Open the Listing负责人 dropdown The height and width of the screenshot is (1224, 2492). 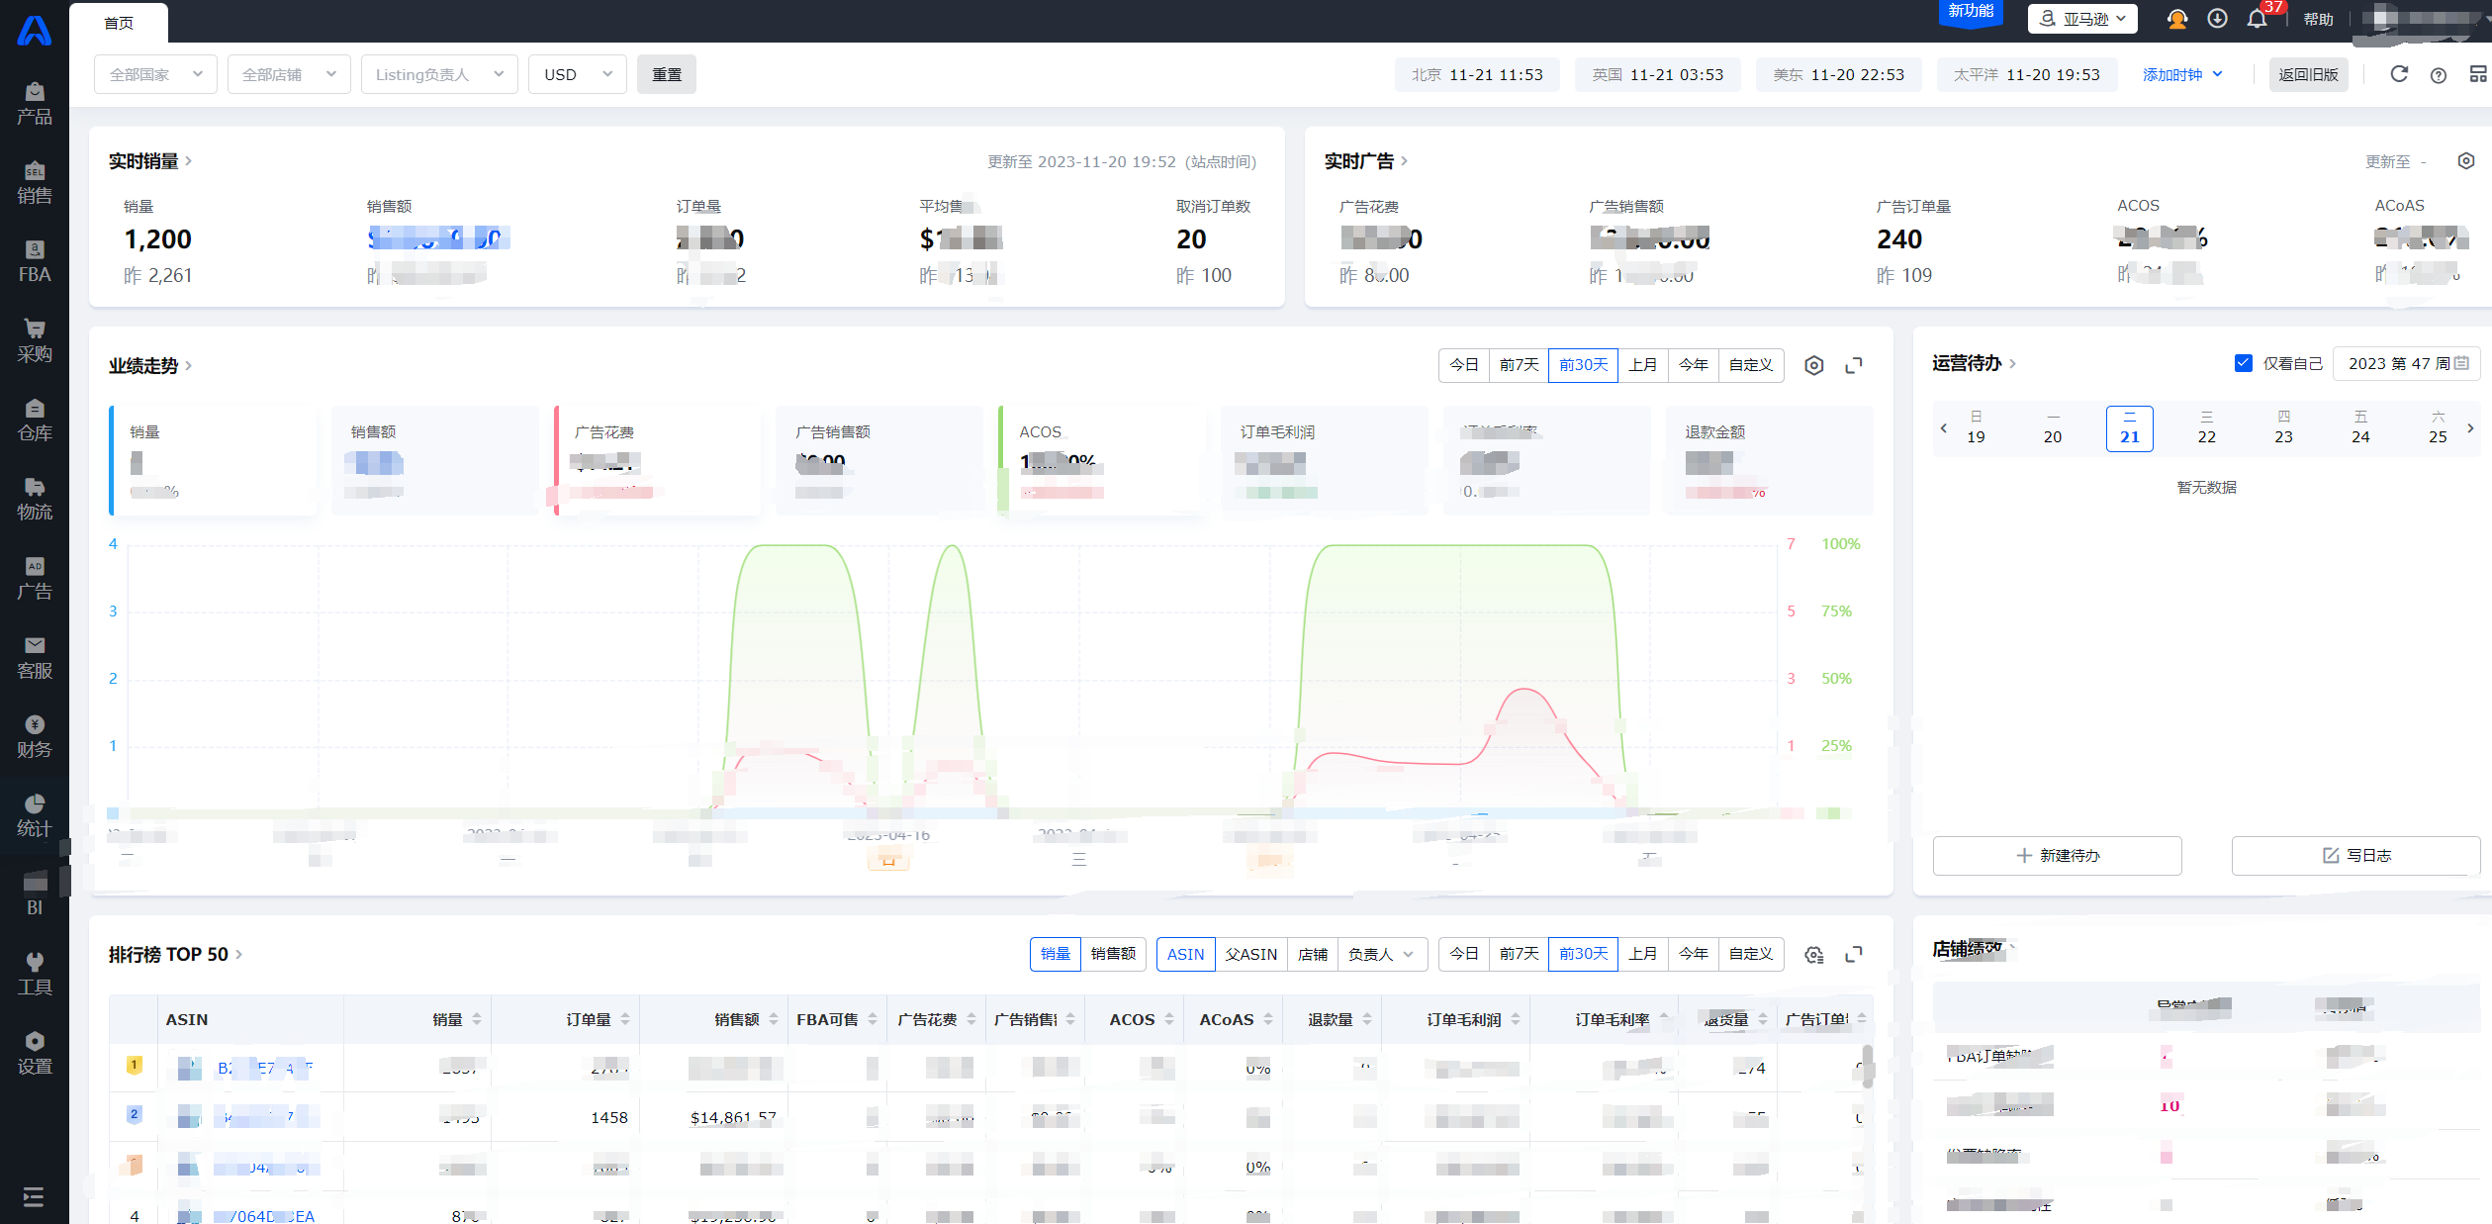439,74
